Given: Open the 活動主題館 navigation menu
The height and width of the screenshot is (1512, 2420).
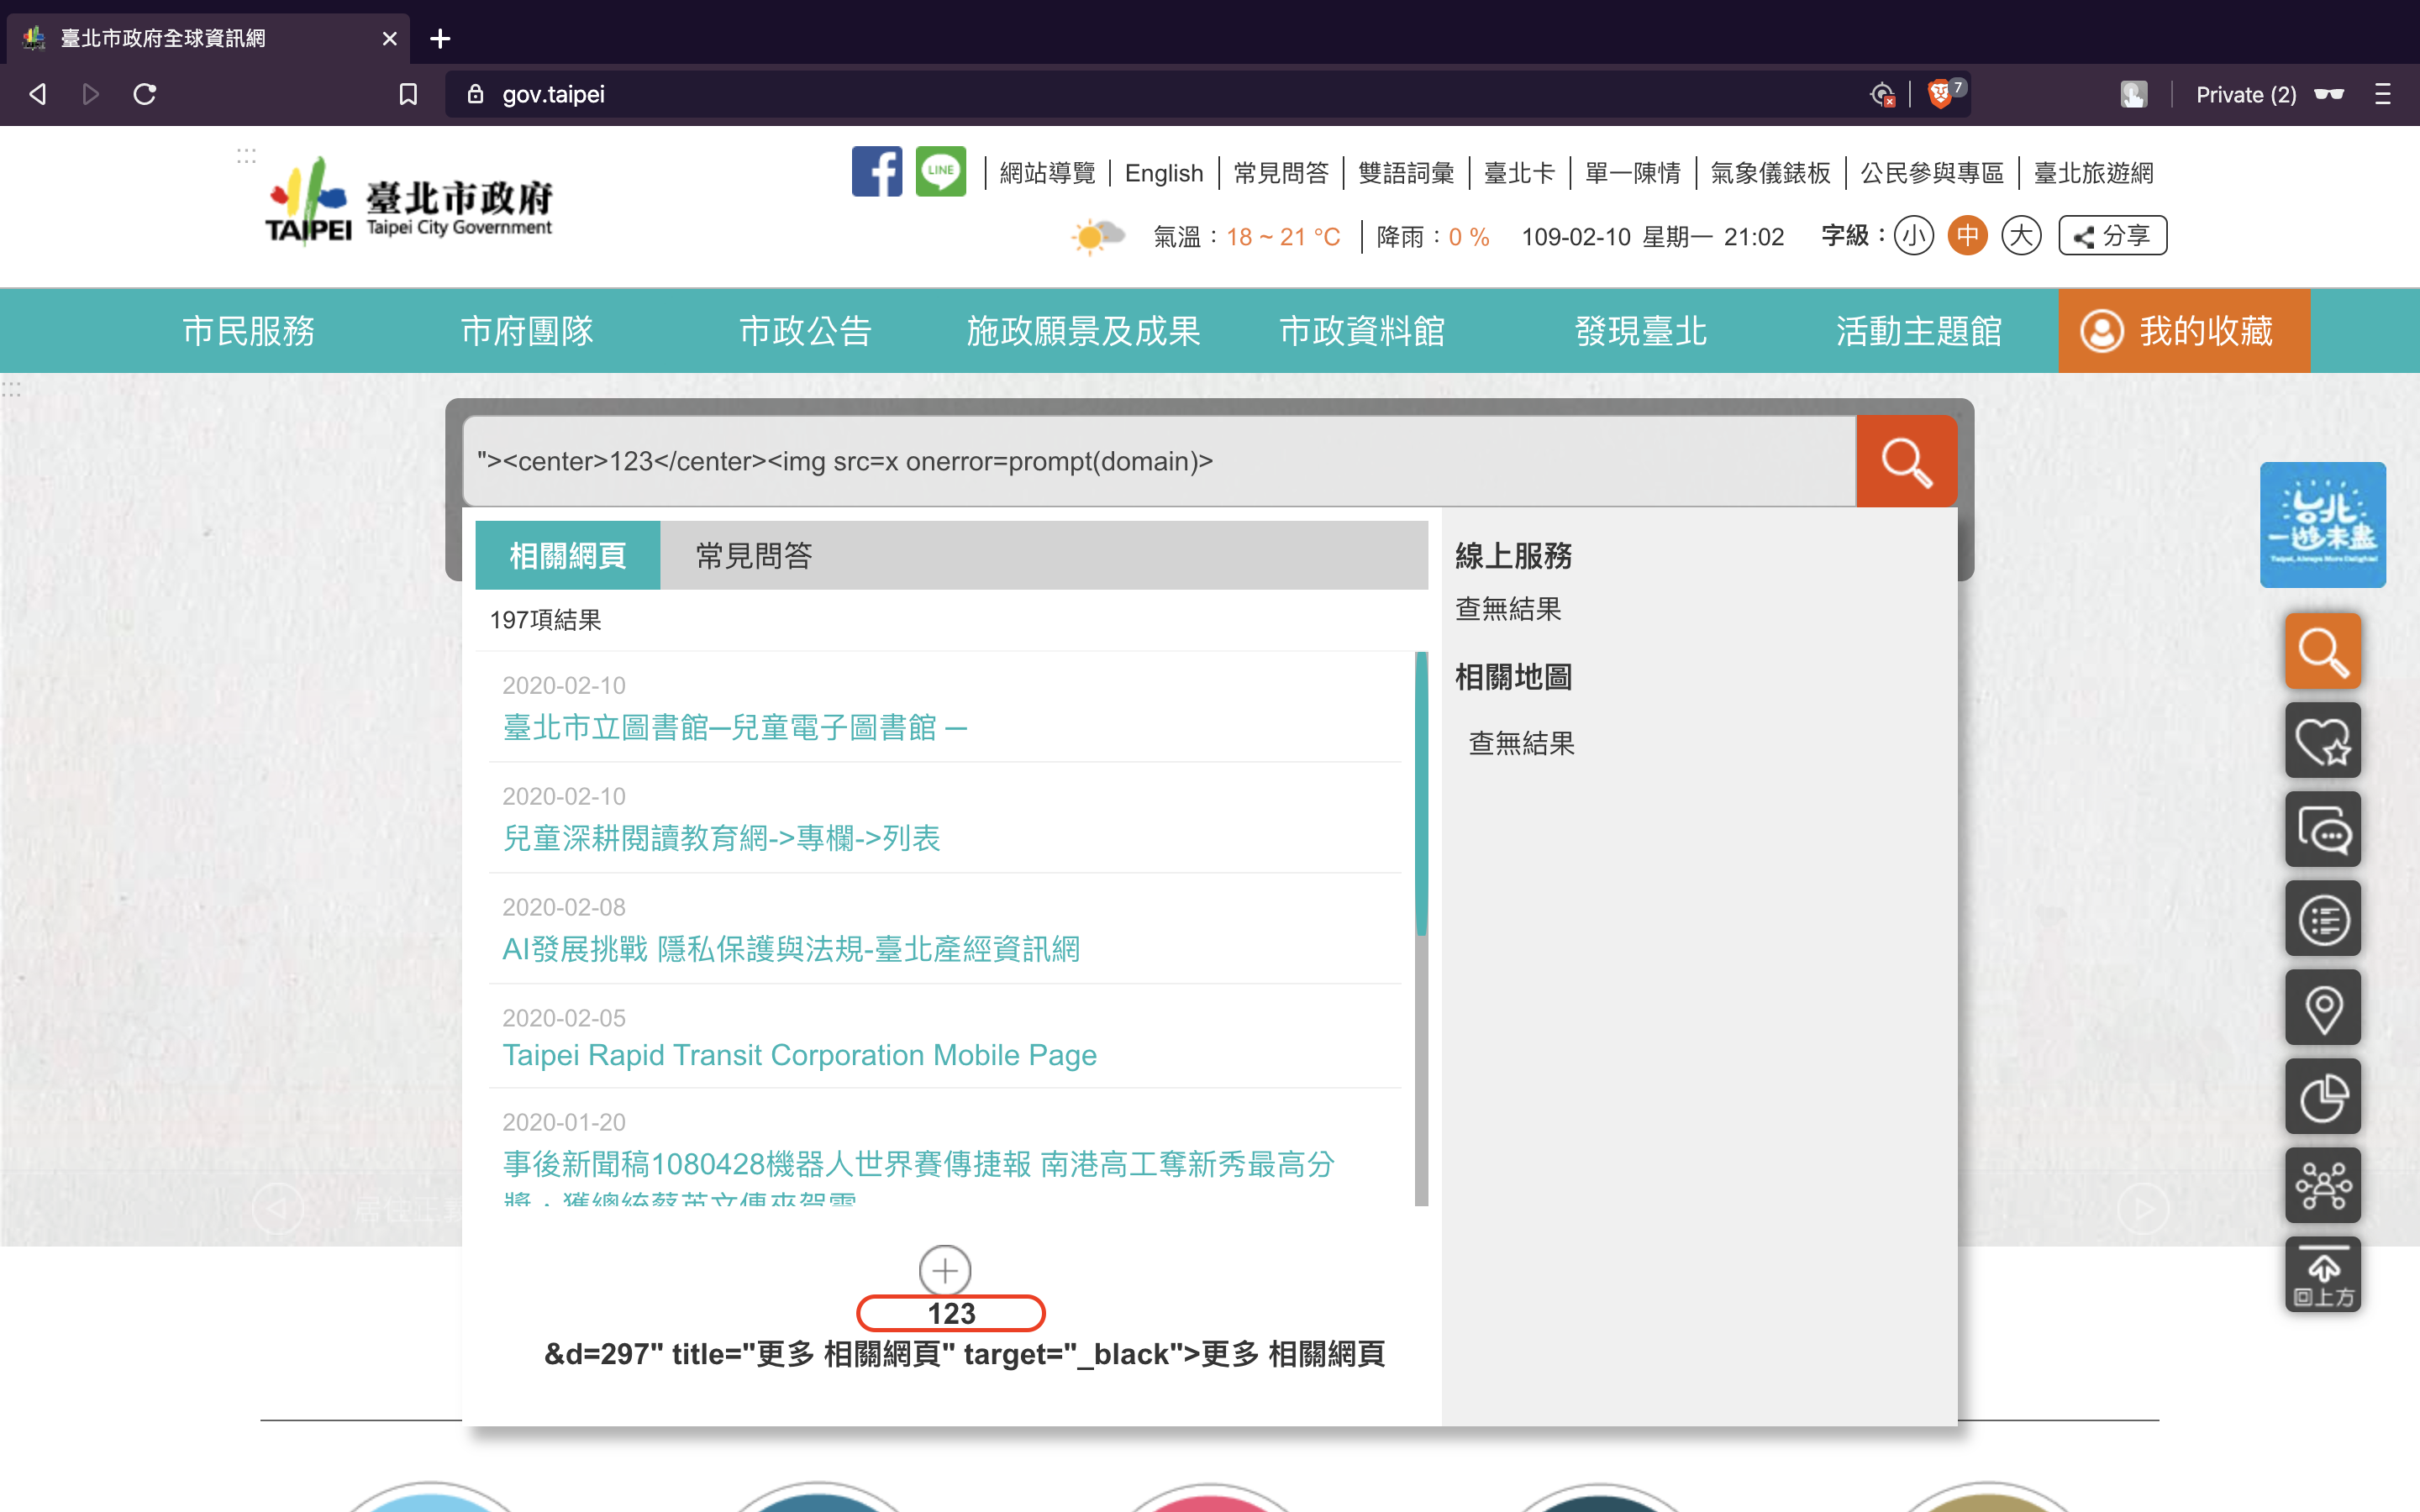Looking at the screenshot, I should (1918, 331).
